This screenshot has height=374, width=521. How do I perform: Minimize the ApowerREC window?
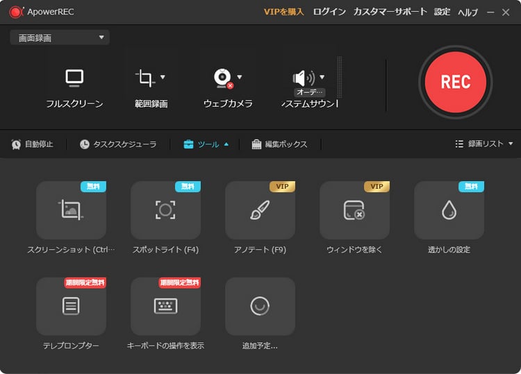point(490,12)
